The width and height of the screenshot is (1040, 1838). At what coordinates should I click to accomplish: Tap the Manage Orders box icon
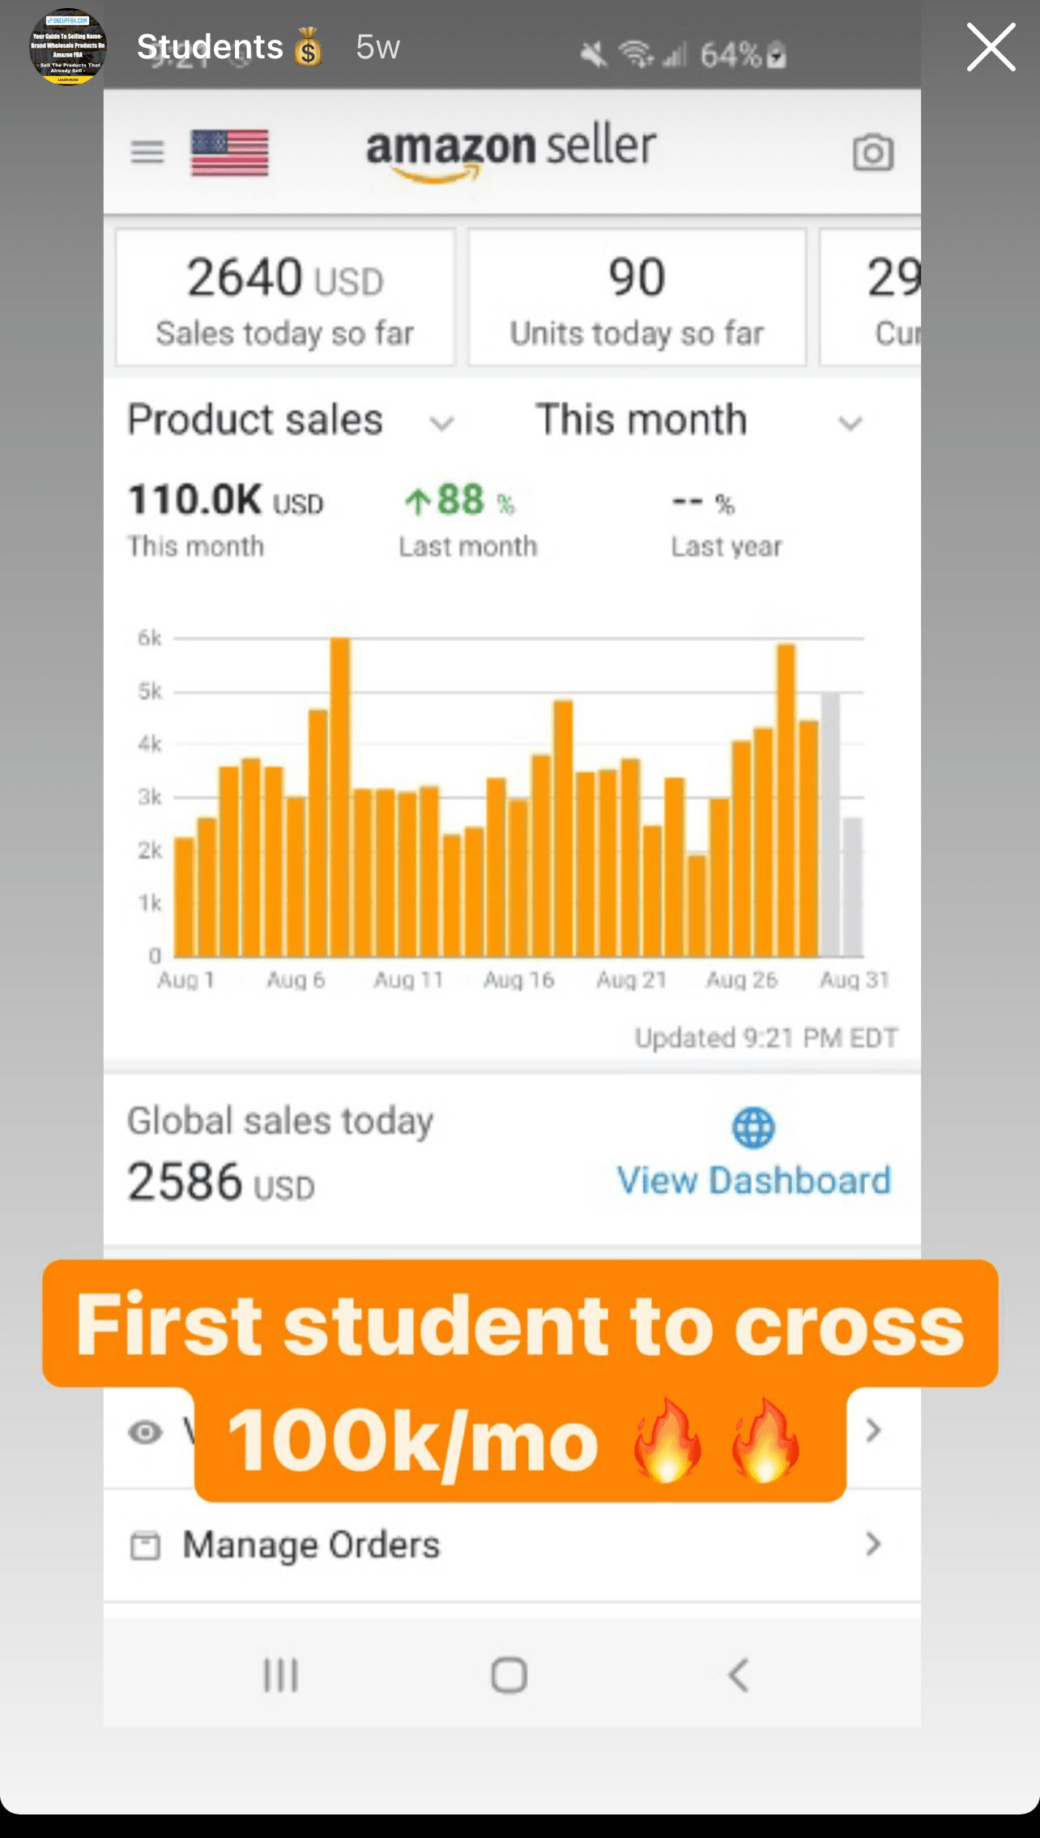pyautogui.click(x=146, y=1545)
